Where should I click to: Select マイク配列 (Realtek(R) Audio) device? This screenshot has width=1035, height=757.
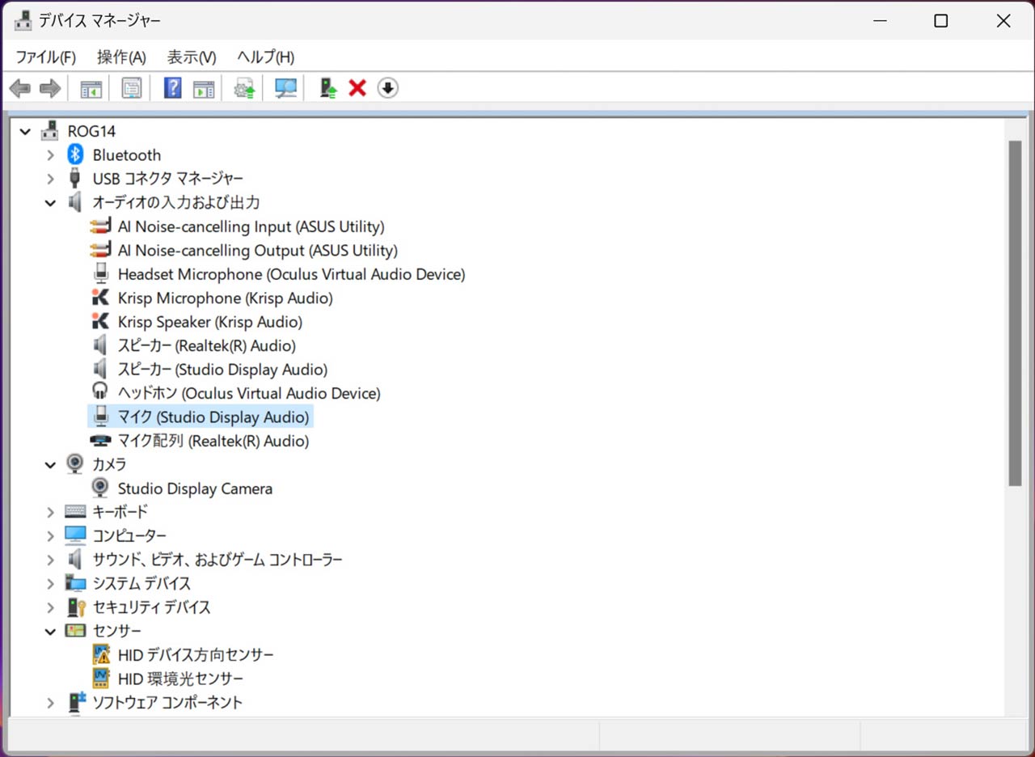click(213, 441)
